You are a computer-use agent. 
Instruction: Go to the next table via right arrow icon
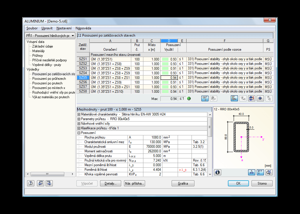(49, 183)
